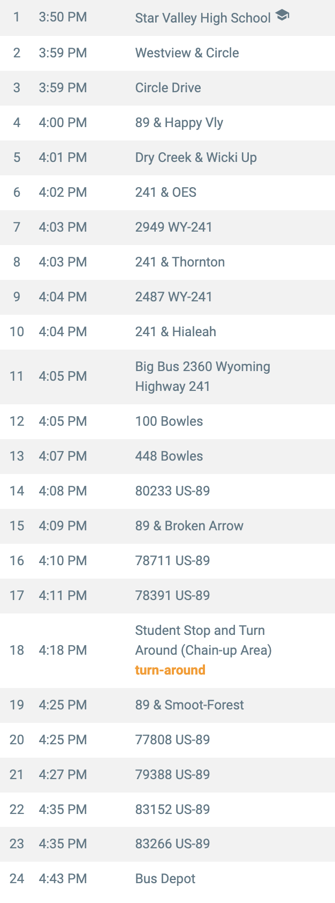This screenshot has height=903, width=335.
Task: Select the 100 Bowles stop
Action: 167,421
